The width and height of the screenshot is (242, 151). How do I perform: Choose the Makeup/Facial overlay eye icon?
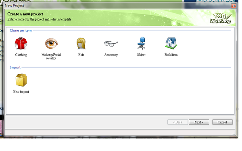51,43
